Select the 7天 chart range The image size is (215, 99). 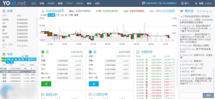tap(58, 15)
